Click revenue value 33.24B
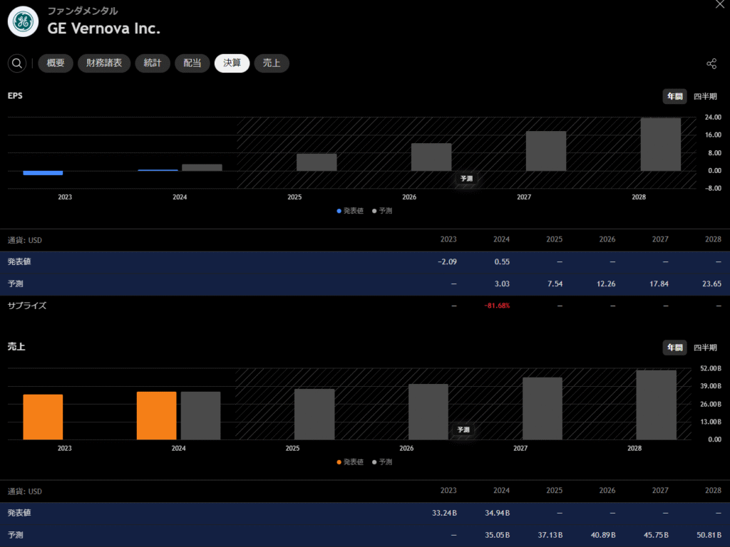Image resolution: width=730 pixels, height=547 pixels. pos(444,513)
